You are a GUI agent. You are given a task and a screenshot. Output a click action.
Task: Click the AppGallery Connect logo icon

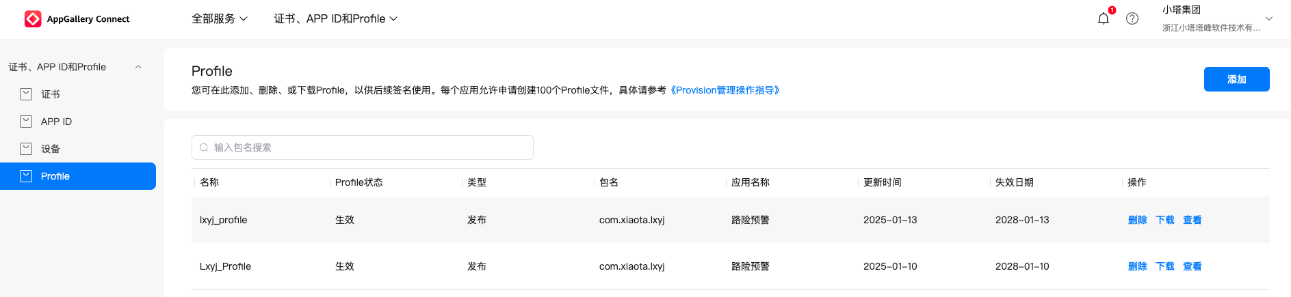click(33, 19)
